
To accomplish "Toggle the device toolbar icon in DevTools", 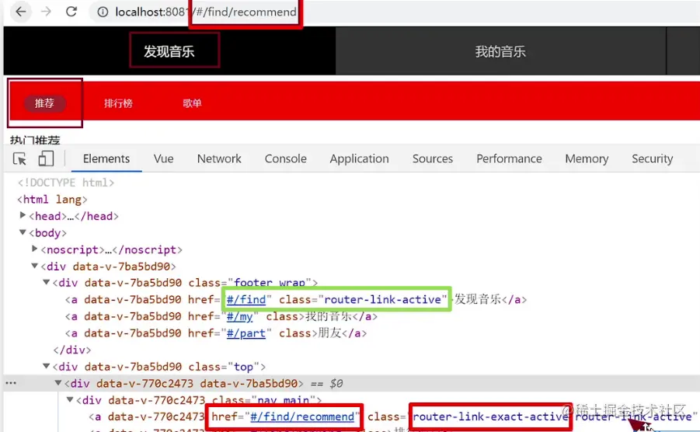I will 46,159.
